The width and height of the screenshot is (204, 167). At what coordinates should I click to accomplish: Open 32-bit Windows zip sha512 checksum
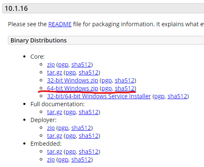[125, 80]
